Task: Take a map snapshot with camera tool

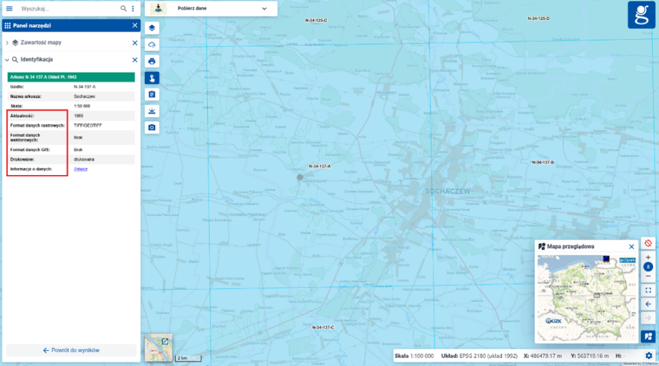Action: tap(152, 127)
